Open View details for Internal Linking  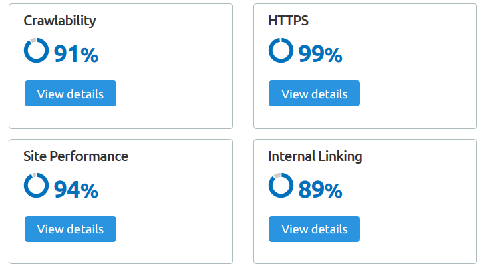tap(314, 229)
